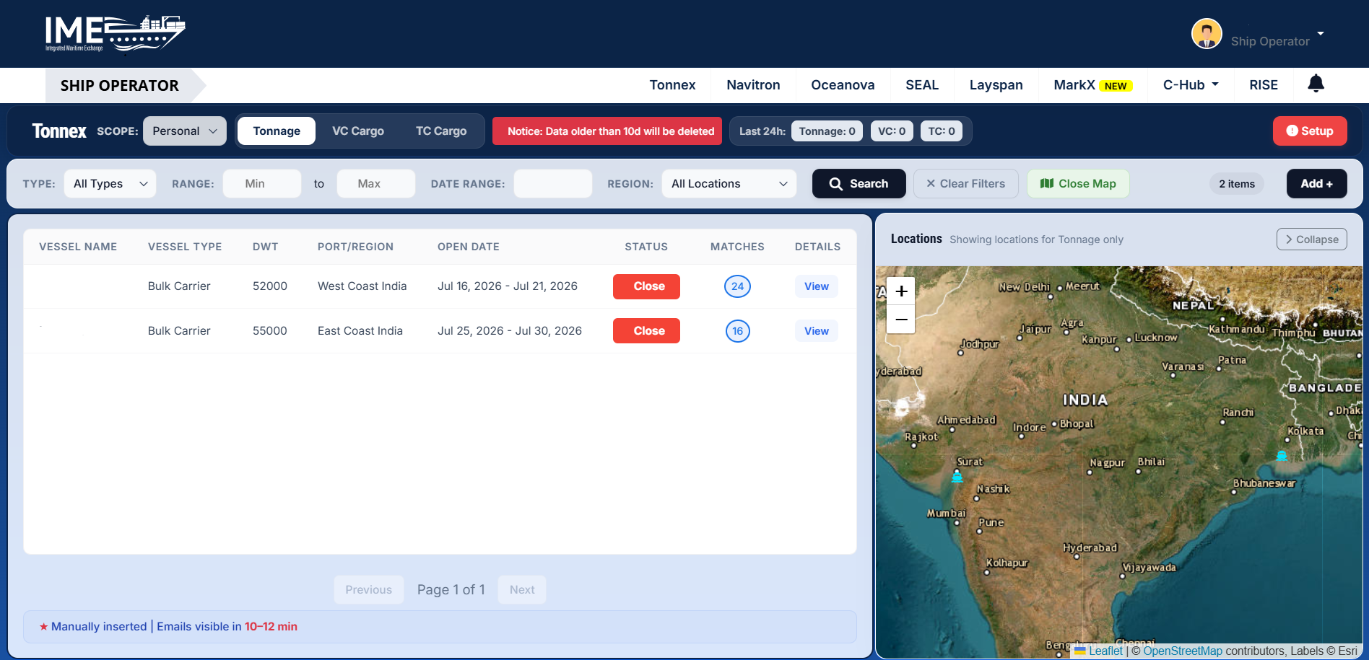Close the 52000 DWT West Coast India listing
The height and width of the screenshot is (660, 1369).
pyautogui.click(x=646, y=286)
